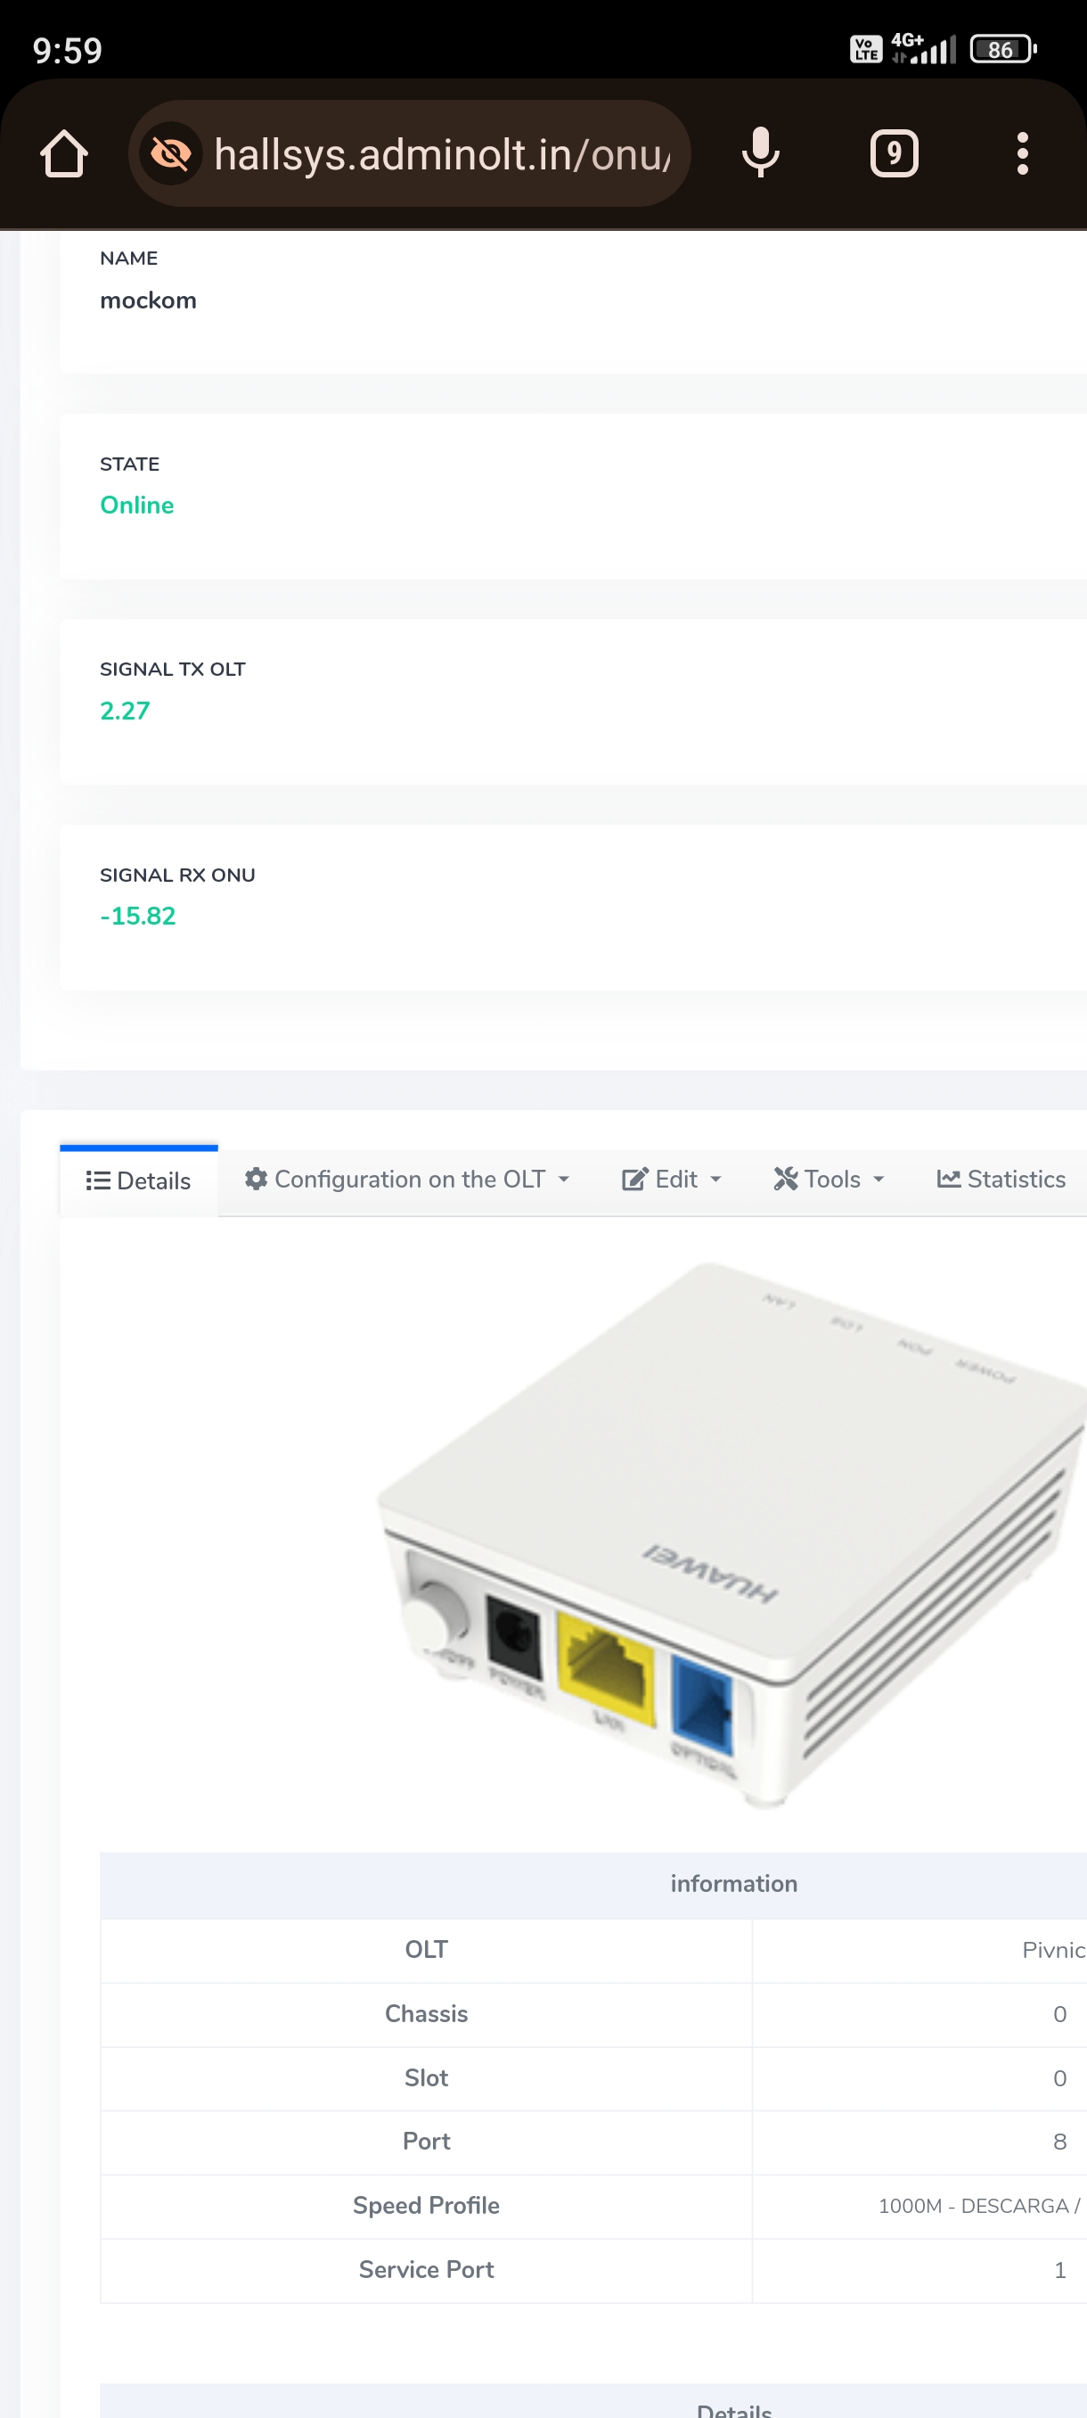Screen dimensions: 1087x2418
Task: Tap the browser home icon
Action: [64, 153]
